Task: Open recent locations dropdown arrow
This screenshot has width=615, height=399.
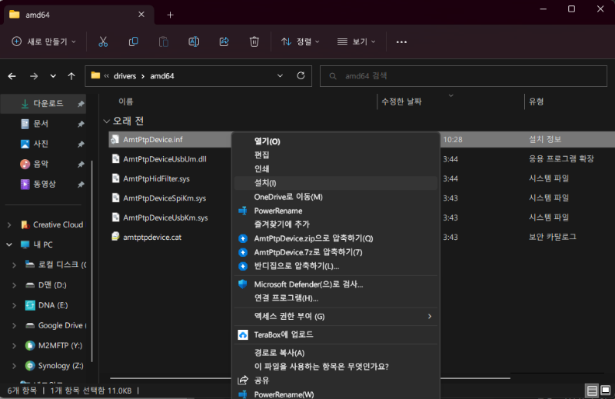Action: click(x=53, y=76)
